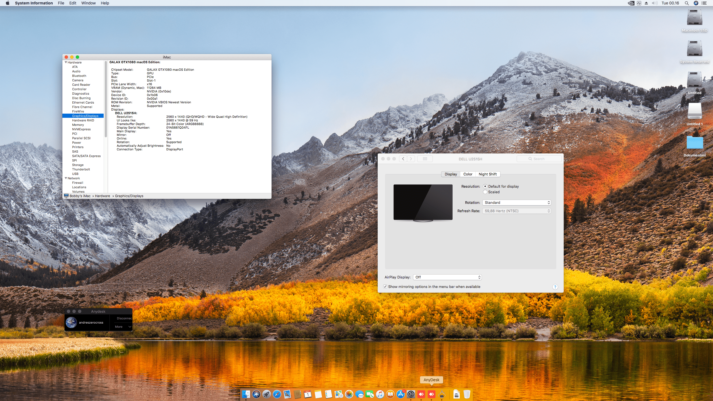713x401 pixels.
Task: Open Messages from the Dock
Action: pos(359,394)
